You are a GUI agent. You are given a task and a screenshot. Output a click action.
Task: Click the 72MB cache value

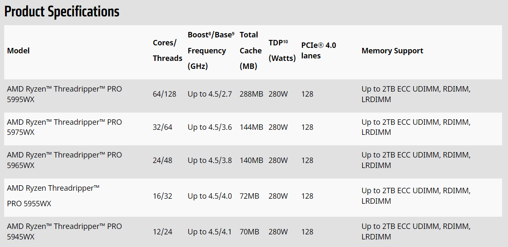[249, 196]
